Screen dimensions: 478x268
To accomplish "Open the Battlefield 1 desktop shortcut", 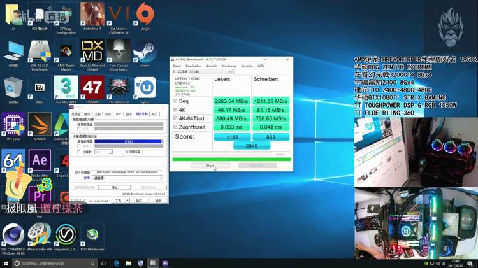I will coord(92,16).
